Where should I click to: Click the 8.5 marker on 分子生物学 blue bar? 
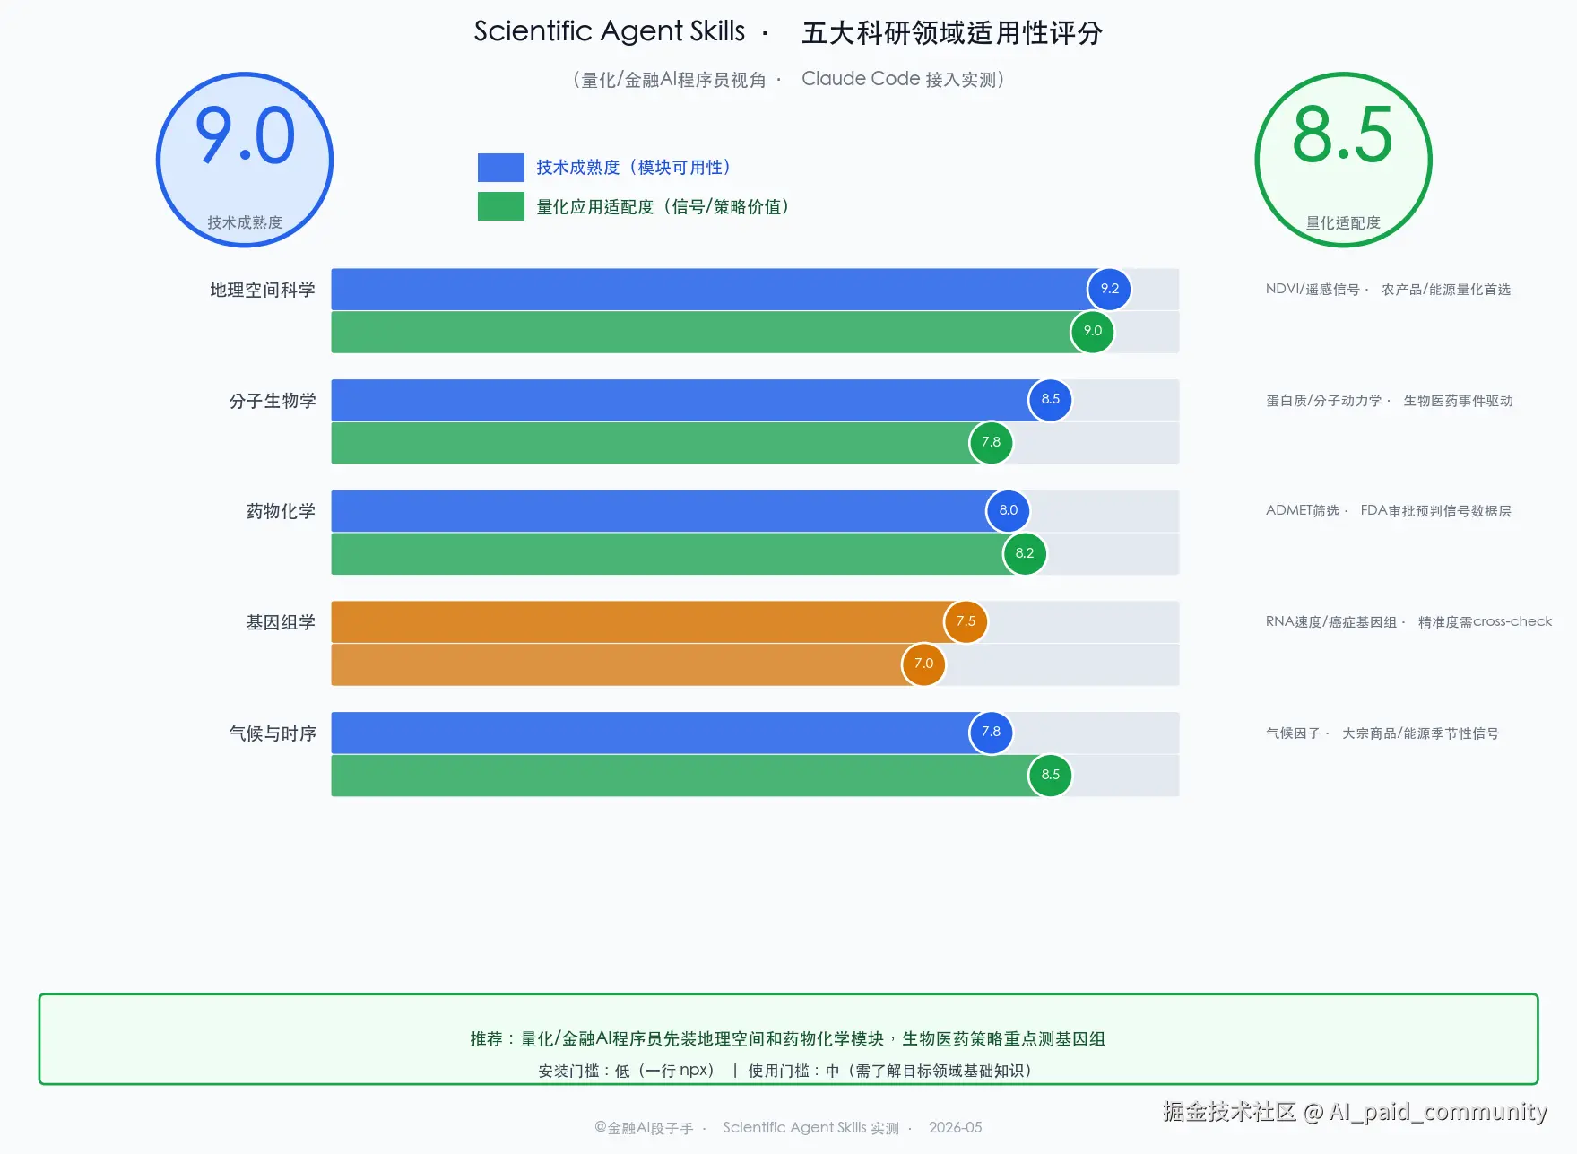click(x=1051, y=399)
